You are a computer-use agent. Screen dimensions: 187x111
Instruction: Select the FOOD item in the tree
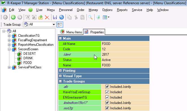coord(28,63)
